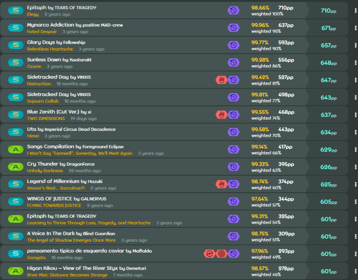
Task: Click the Unholy Darkness difficulty link
Action: 45,171
